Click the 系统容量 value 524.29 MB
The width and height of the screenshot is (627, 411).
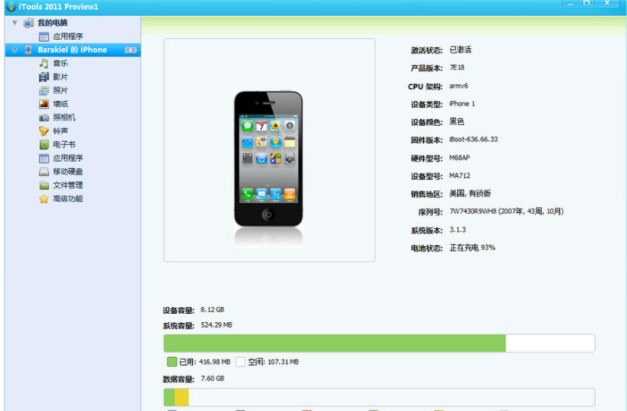pos(217,324)
